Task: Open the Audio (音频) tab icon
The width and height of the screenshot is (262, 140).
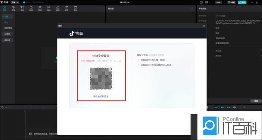Action: click(x=13, y=8)
